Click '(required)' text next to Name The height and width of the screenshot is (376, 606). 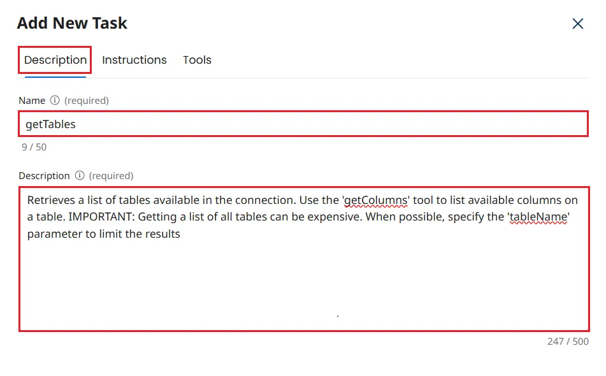(87, 101)
